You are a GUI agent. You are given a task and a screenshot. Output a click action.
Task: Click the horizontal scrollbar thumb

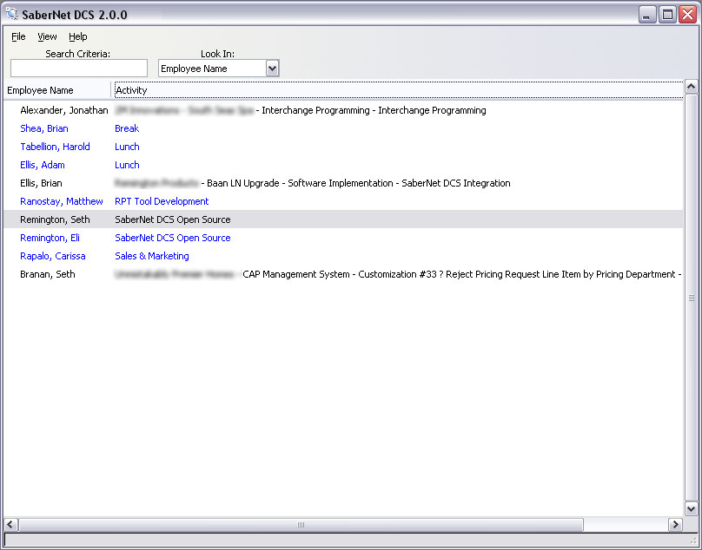coord(301,525)
